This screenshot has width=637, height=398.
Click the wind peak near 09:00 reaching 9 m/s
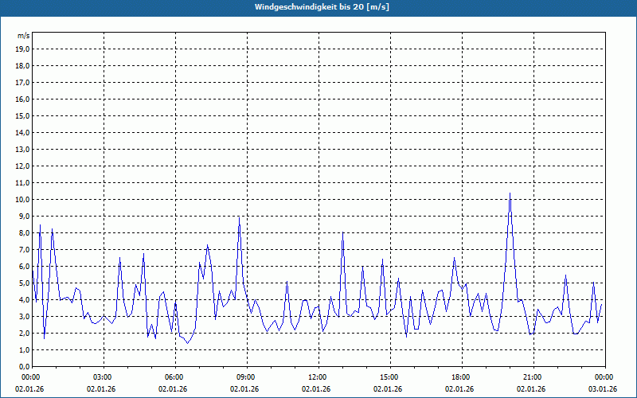pos(239,218)
